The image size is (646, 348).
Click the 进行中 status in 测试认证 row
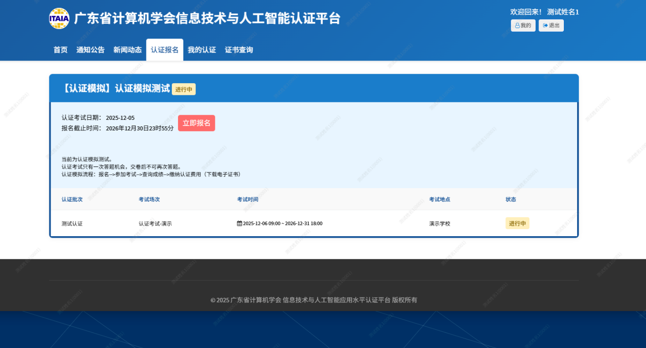517,223
